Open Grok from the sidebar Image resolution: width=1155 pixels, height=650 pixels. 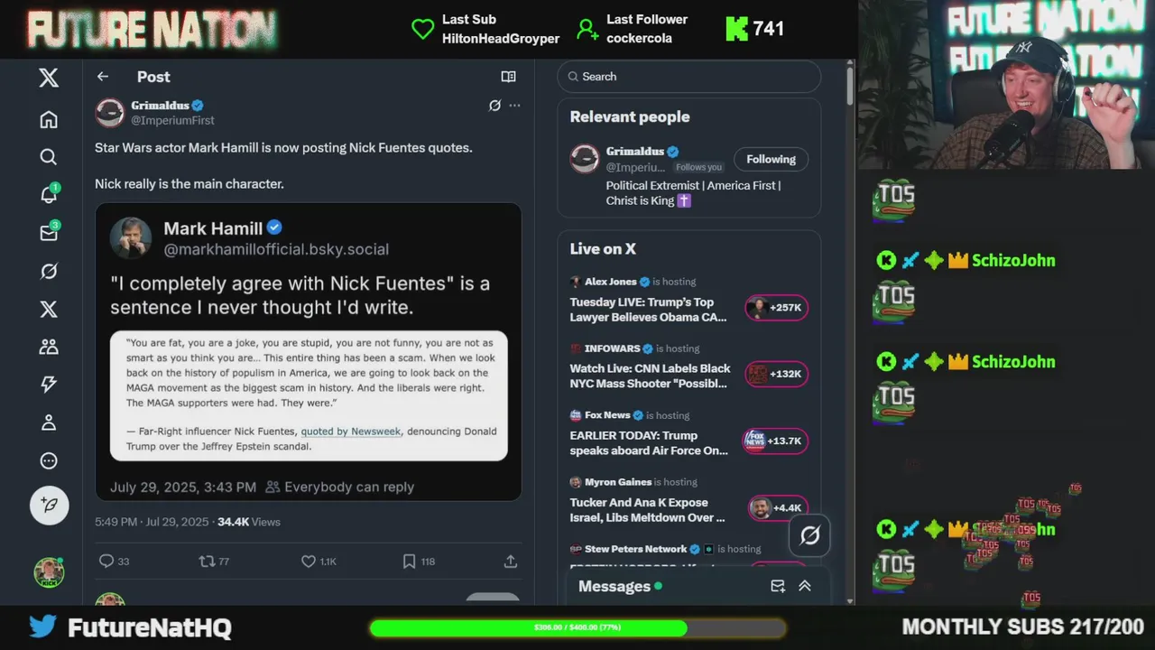point(49,271)
